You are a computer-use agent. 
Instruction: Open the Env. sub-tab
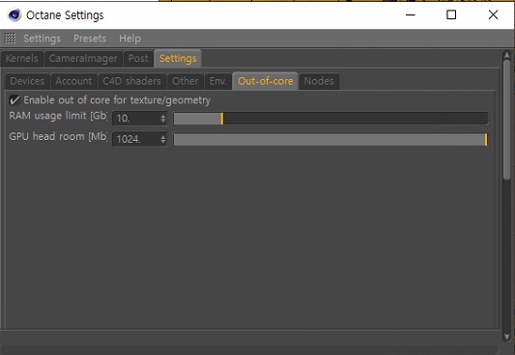pyautogui.click(x=218, y=81)
